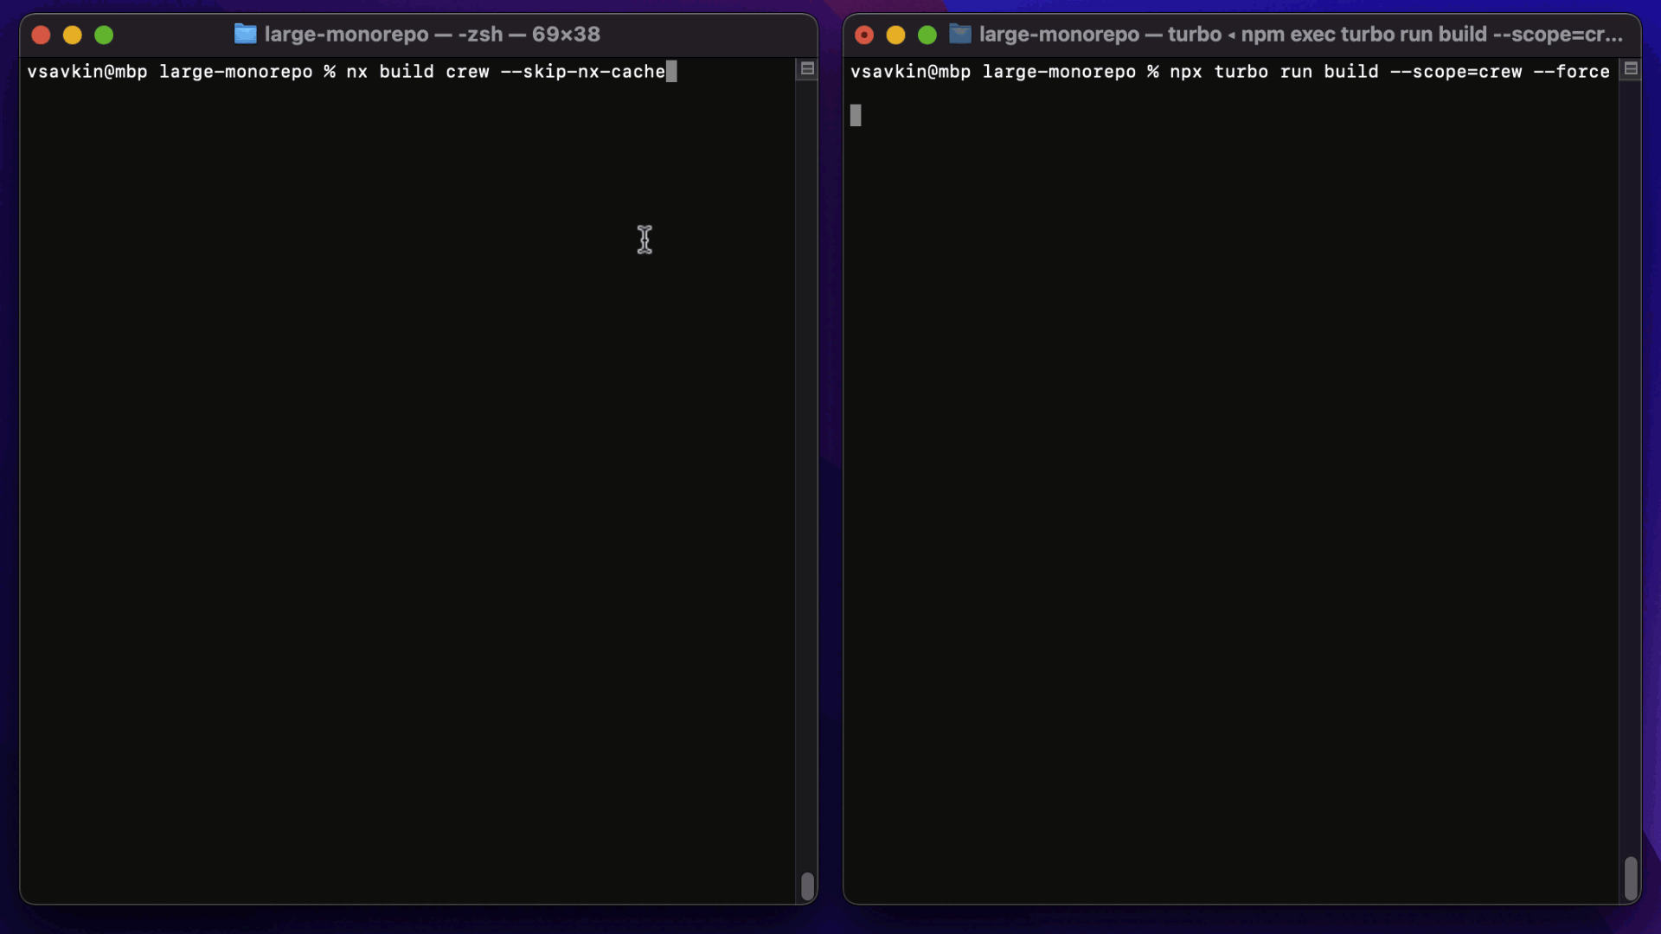Click the title bar of the npm exec turbo window

1298,34
